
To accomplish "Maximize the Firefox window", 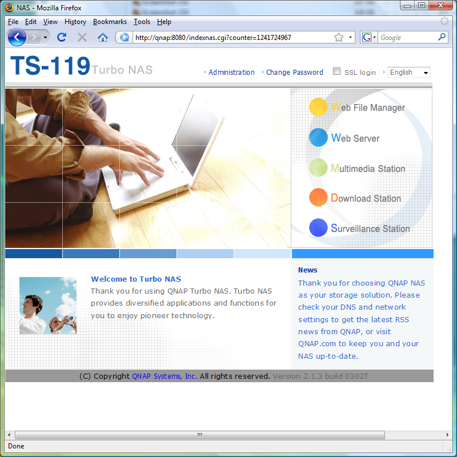I will click(x=422, y=6).
